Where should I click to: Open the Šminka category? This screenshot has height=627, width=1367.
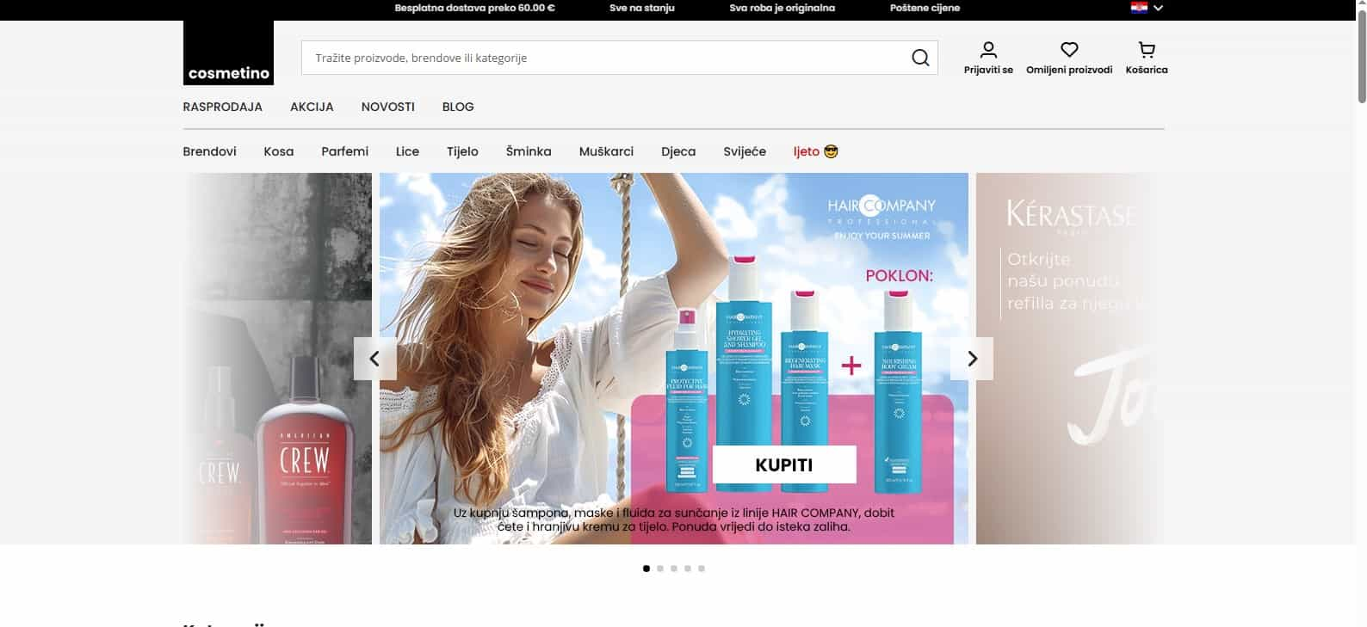pos(529,151)
